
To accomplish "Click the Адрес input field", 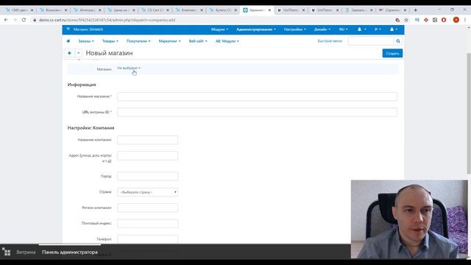I will pyautogui.click(x=147, y=155).
